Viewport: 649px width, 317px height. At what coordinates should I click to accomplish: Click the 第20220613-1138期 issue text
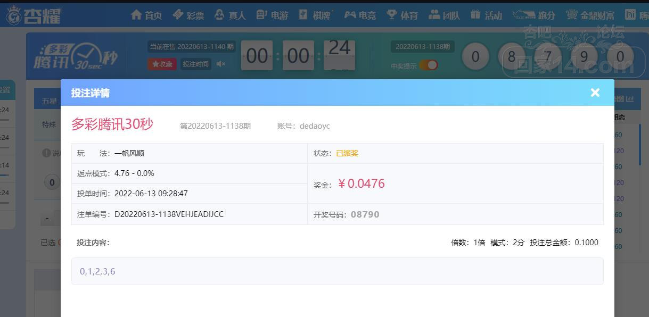tap(215, 126)
